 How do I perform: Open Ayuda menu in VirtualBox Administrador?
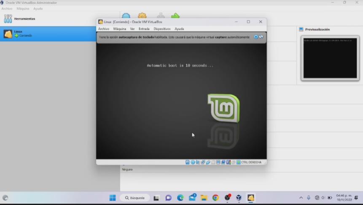click(38, 8)
